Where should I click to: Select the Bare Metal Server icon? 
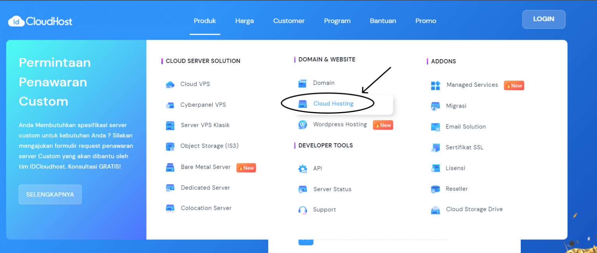point(170,167)
